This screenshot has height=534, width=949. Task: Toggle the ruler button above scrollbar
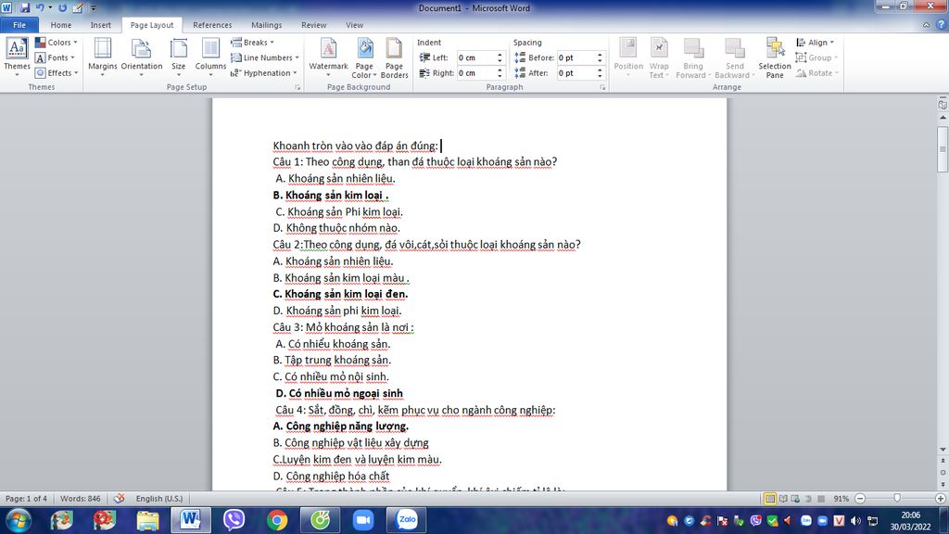pos(943,104)
